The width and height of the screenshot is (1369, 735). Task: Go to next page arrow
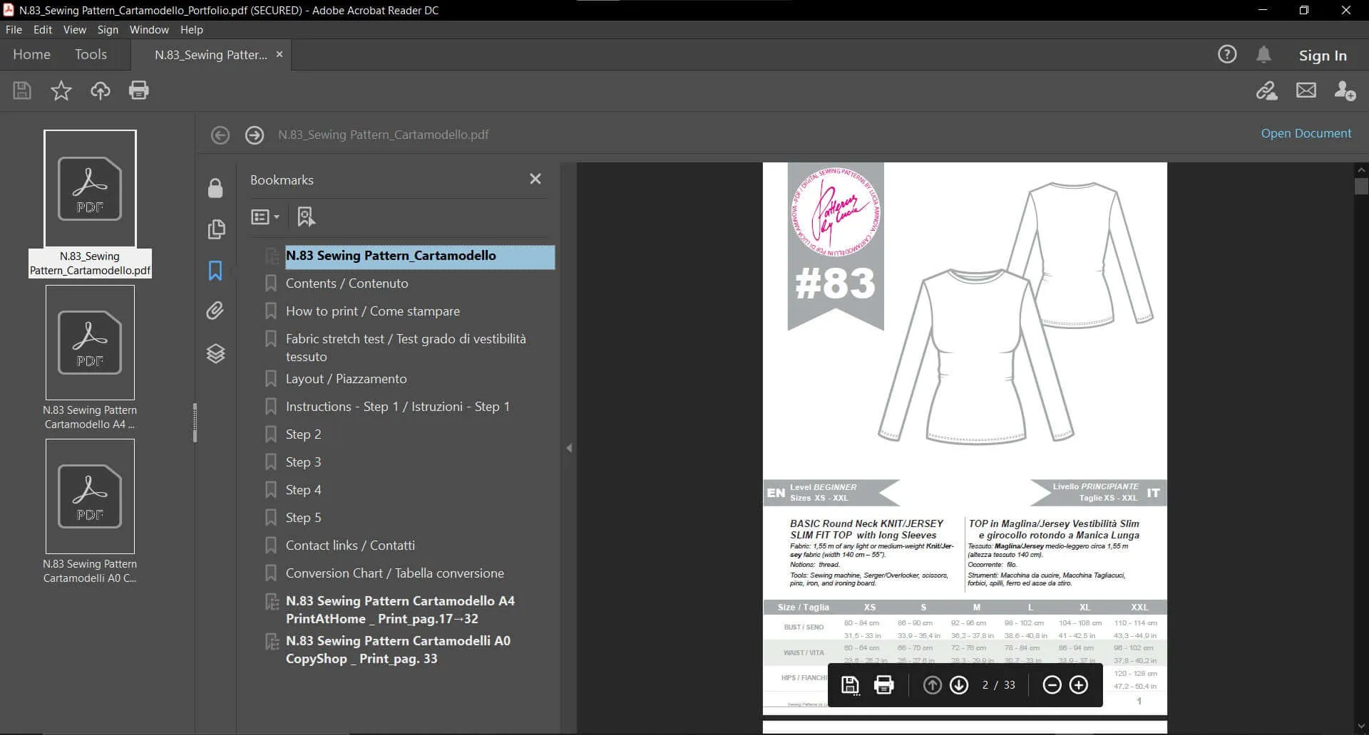point(959,685)
